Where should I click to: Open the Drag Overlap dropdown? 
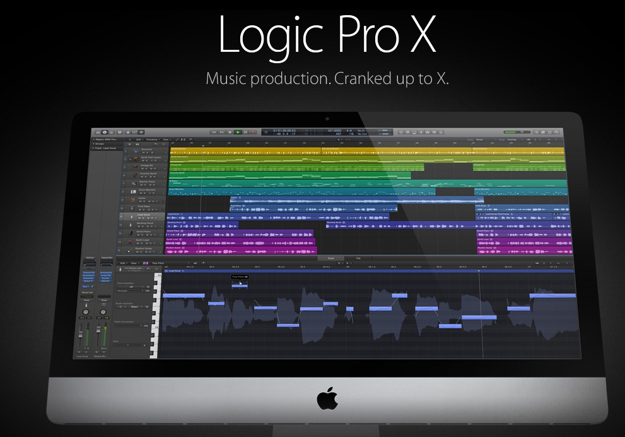point(515,140)
